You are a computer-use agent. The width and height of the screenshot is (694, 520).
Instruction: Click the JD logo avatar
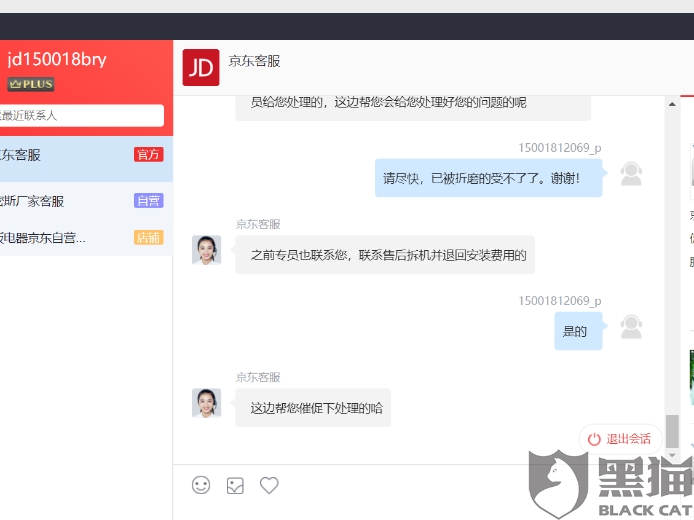tap(201, 68)
